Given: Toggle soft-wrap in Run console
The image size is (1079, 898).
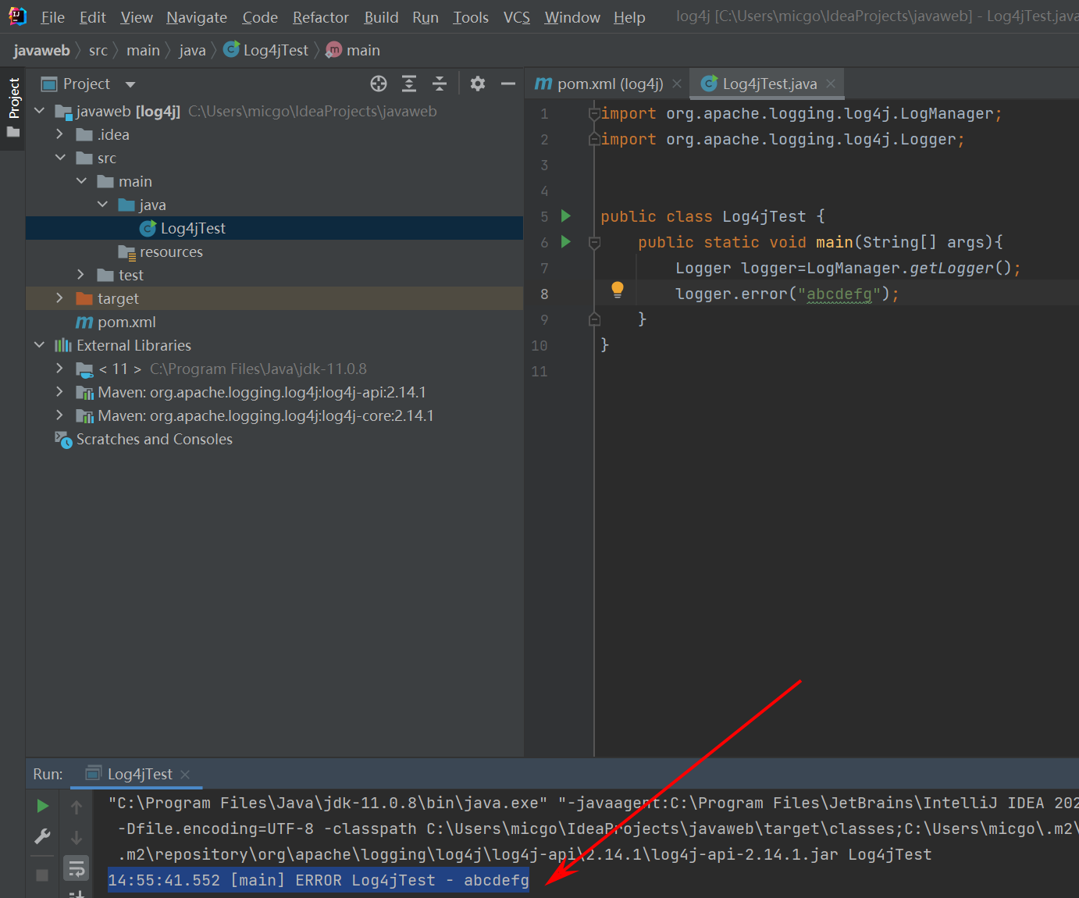Looking at the screenshot, I should tap(77, 868).
